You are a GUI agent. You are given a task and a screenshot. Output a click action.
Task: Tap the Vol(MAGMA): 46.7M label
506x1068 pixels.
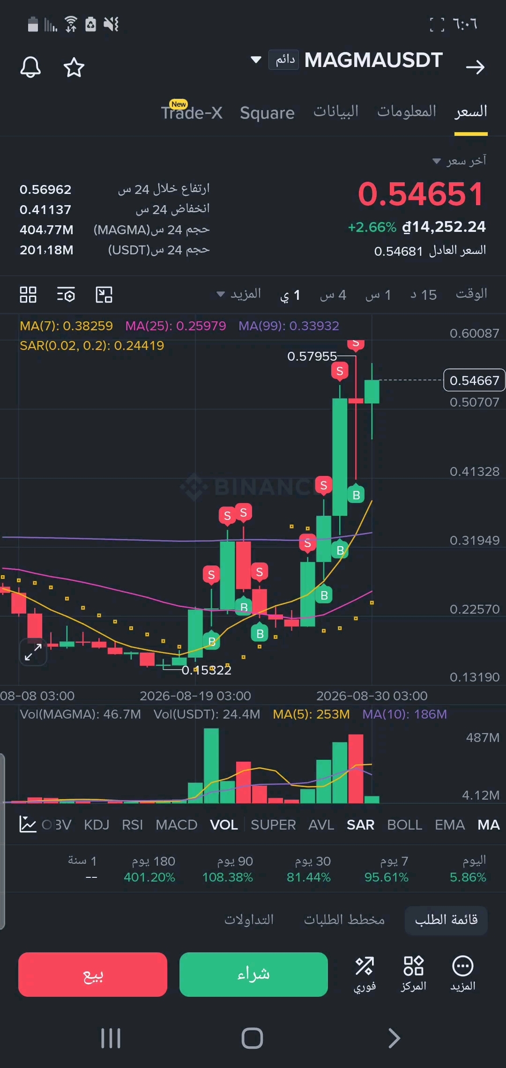click(x=80, y=714)
